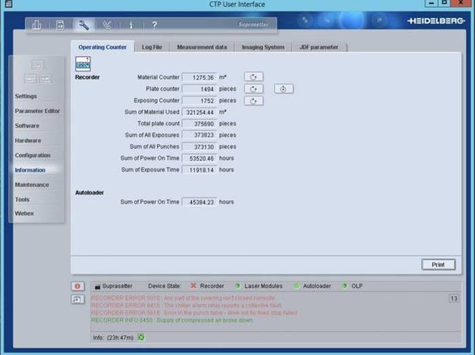Switch to the Log File tab
Viewport: 475px width, 355px height.
pos(155,47)
